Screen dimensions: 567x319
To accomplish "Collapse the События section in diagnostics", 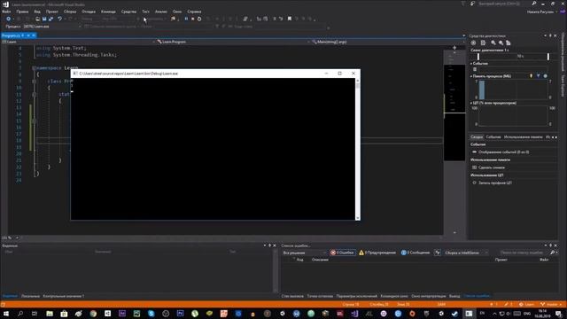I will pyautogui.click(x=471, y=63).
